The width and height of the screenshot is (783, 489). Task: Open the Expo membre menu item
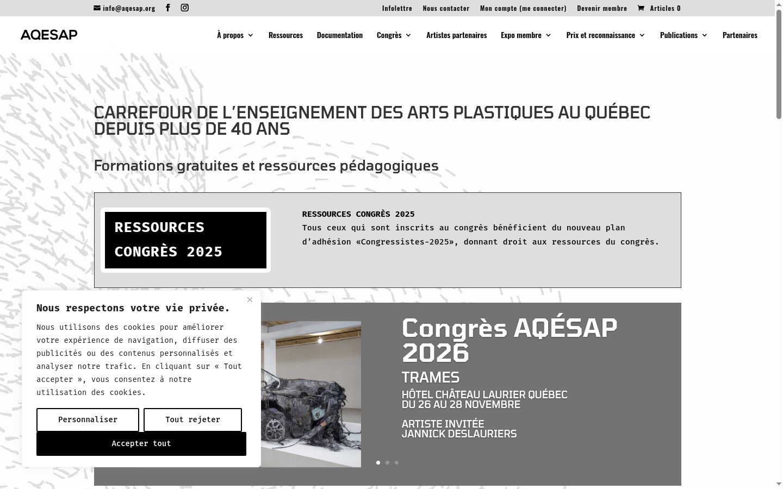(x=521, y=35)
